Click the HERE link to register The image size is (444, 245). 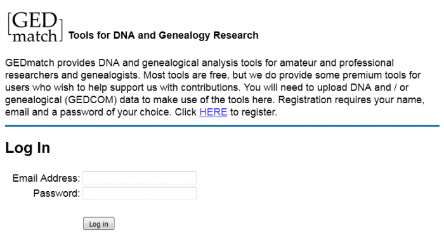213,112
